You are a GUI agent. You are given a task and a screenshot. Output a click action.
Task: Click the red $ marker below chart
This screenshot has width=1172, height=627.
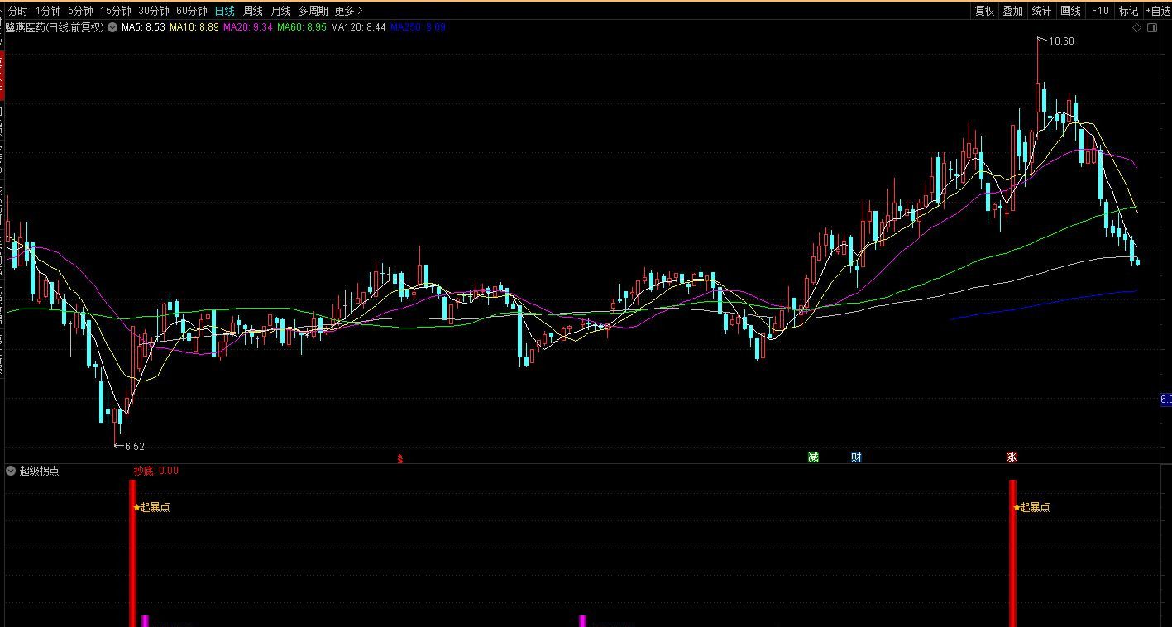[x=400, y=457]
